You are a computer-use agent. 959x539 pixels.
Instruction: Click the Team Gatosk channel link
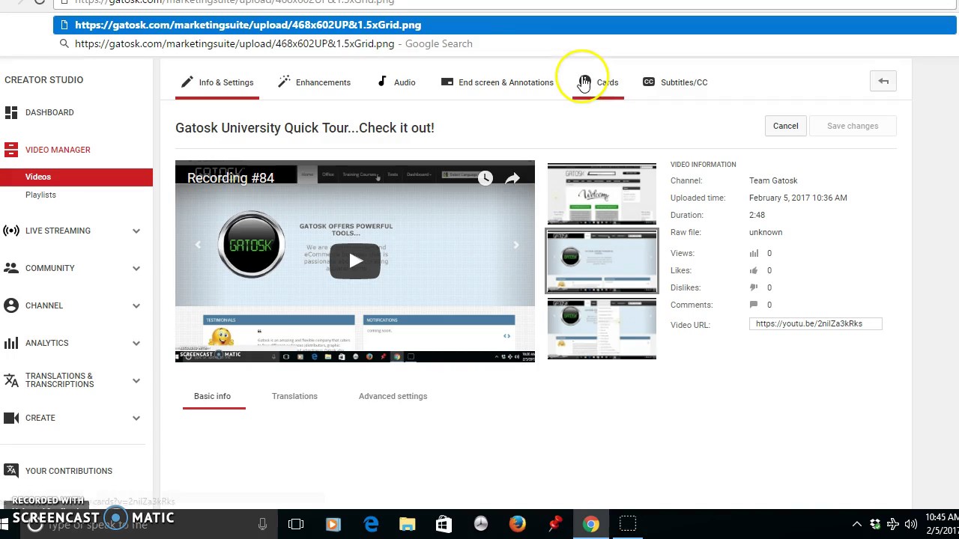coord(773,180)
